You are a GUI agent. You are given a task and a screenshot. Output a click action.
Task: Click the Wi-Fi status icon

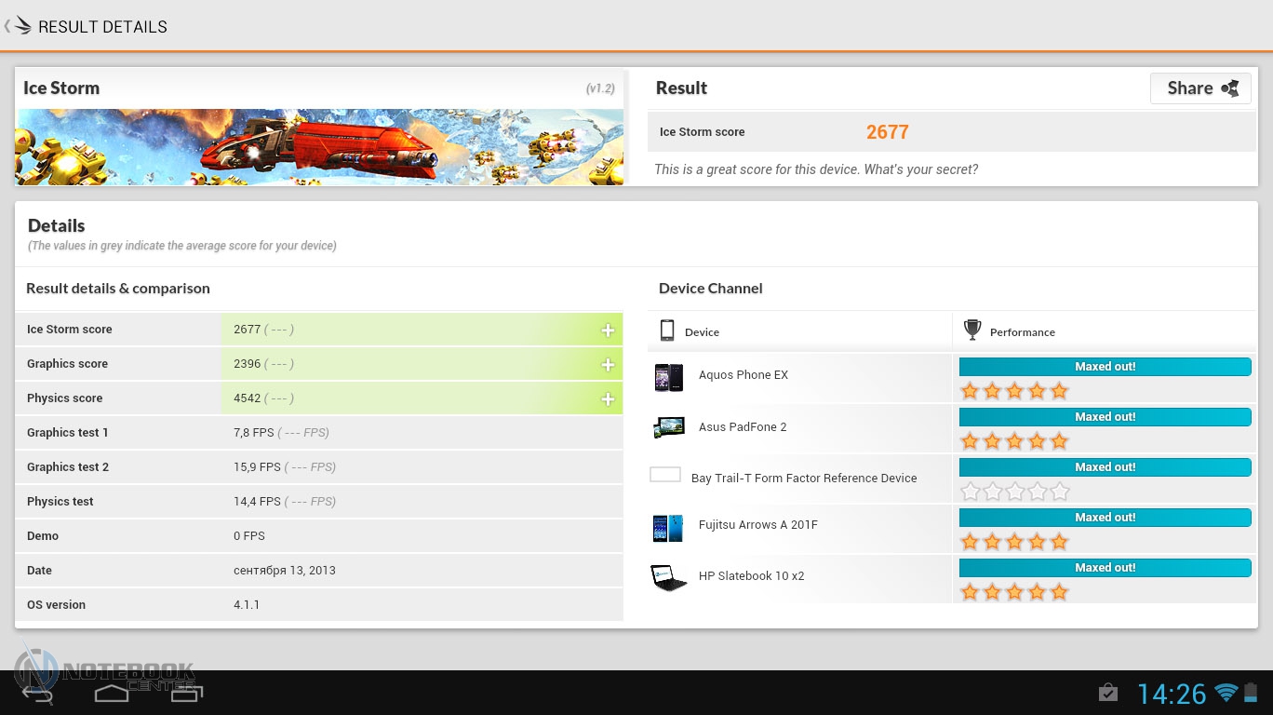(x=1226, y=693)
